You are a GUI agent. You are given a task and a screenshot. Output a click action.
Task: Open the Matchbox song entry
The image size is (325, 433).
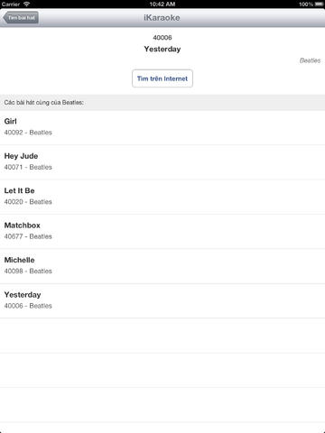(162, 232)
